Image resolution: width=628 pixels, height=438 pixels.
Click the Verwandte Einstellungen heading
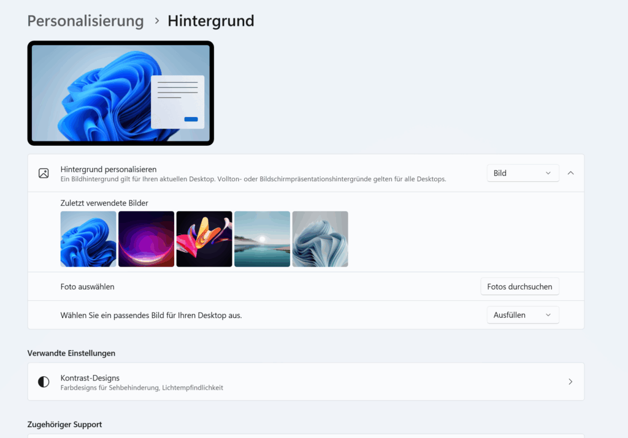(71, 353)
